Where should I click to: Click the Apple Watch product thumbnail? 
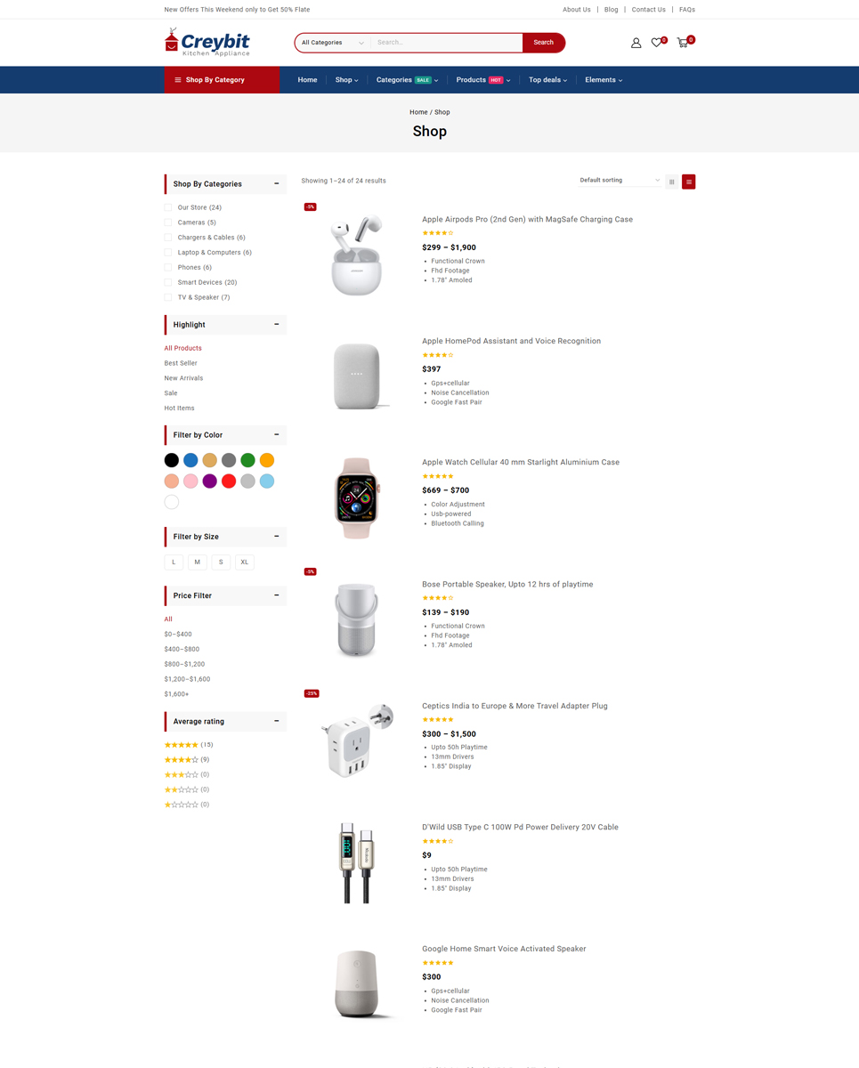[357, 498]
